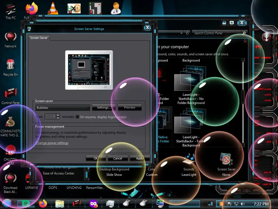The height and width of the screenshot is (209, 278).
Task: Expand the Control Panel address bar dropdown
Action: coord(181,33)
